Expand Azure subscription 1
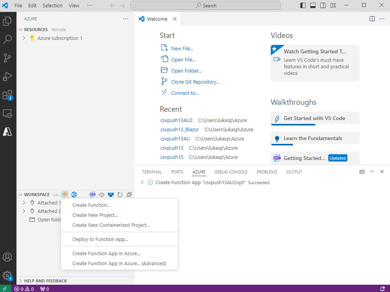The width and height of the screenshot is (390, 292). (x=24, y=38)
